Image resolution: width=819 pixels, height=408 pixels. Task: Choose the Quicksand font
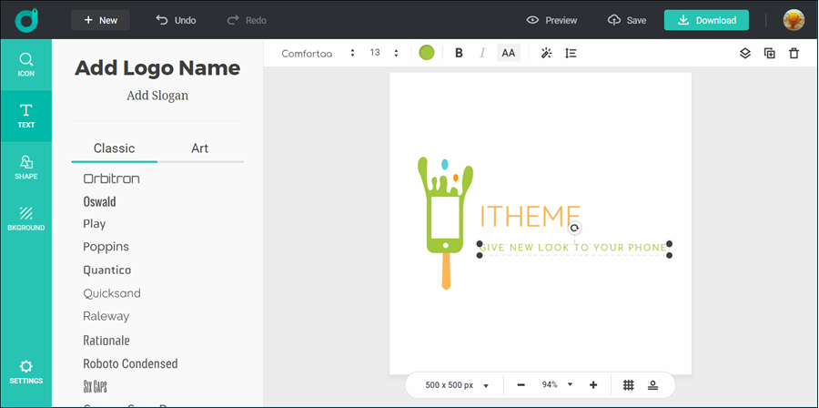[x=112, y=293]
